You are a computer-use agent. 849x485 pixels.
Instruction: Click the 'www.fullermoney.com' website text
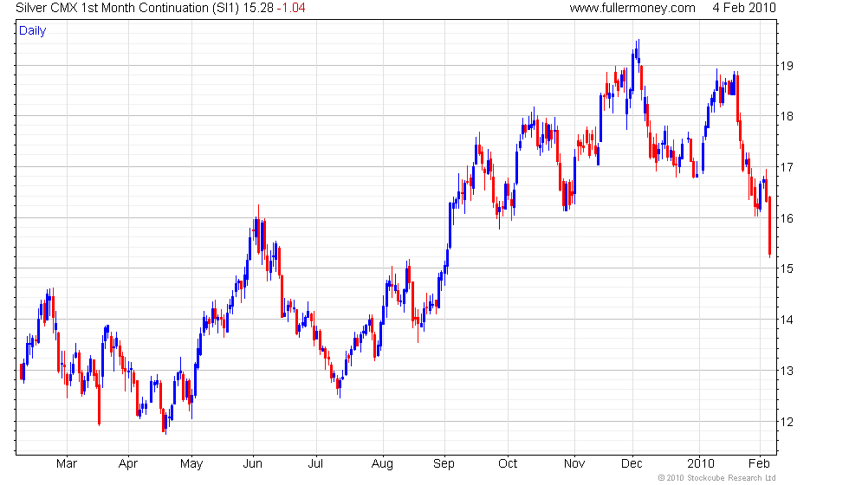coord(632,8)
